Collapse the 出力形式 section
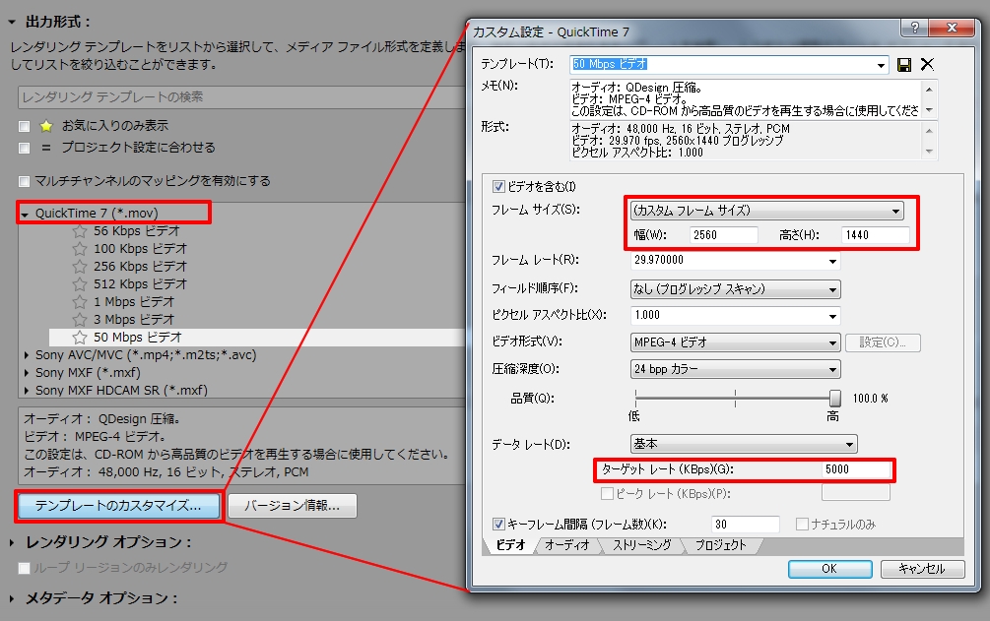 point(12,22)
